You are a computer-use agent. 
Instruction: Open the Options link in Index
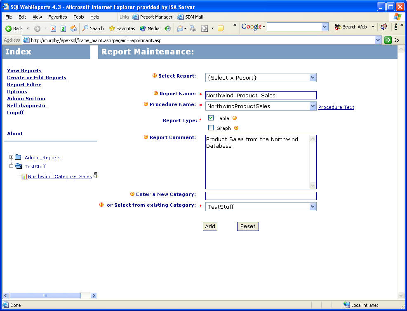click(17, 92)
